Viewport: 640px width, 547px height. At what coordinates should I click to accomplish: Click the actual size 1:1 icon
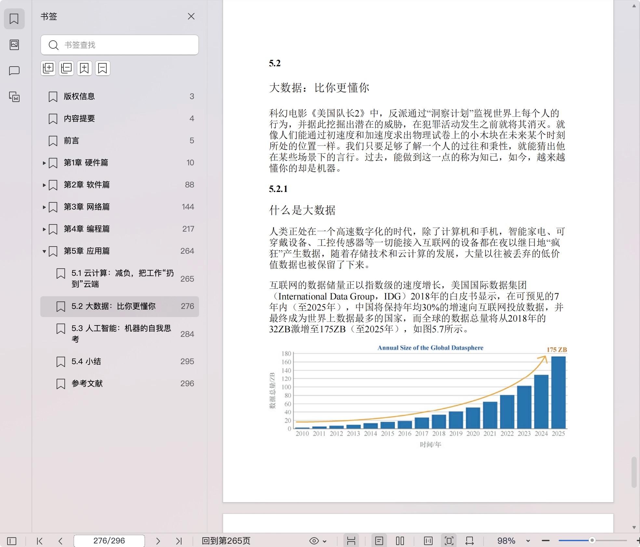click(428, 541)
